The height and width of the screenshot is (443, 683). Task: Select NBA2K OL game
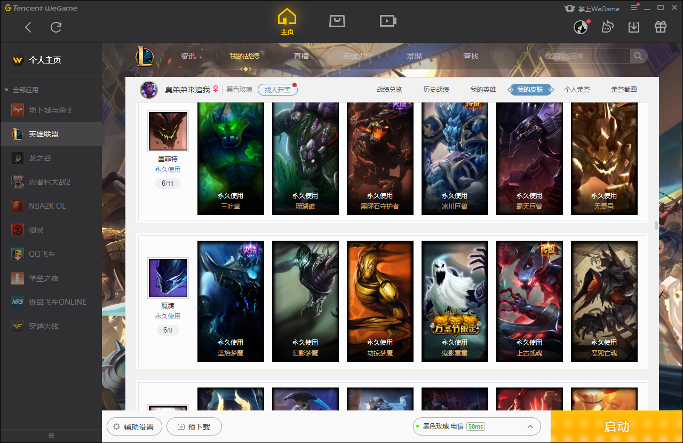coord(51,206)
